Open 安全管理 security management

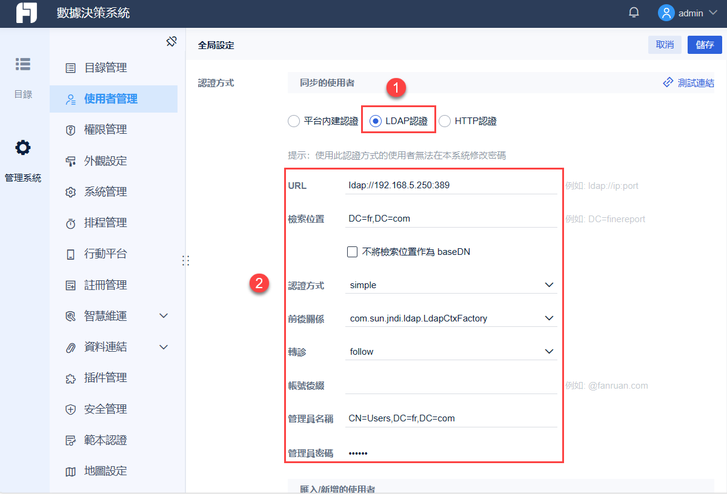[71, 409]
